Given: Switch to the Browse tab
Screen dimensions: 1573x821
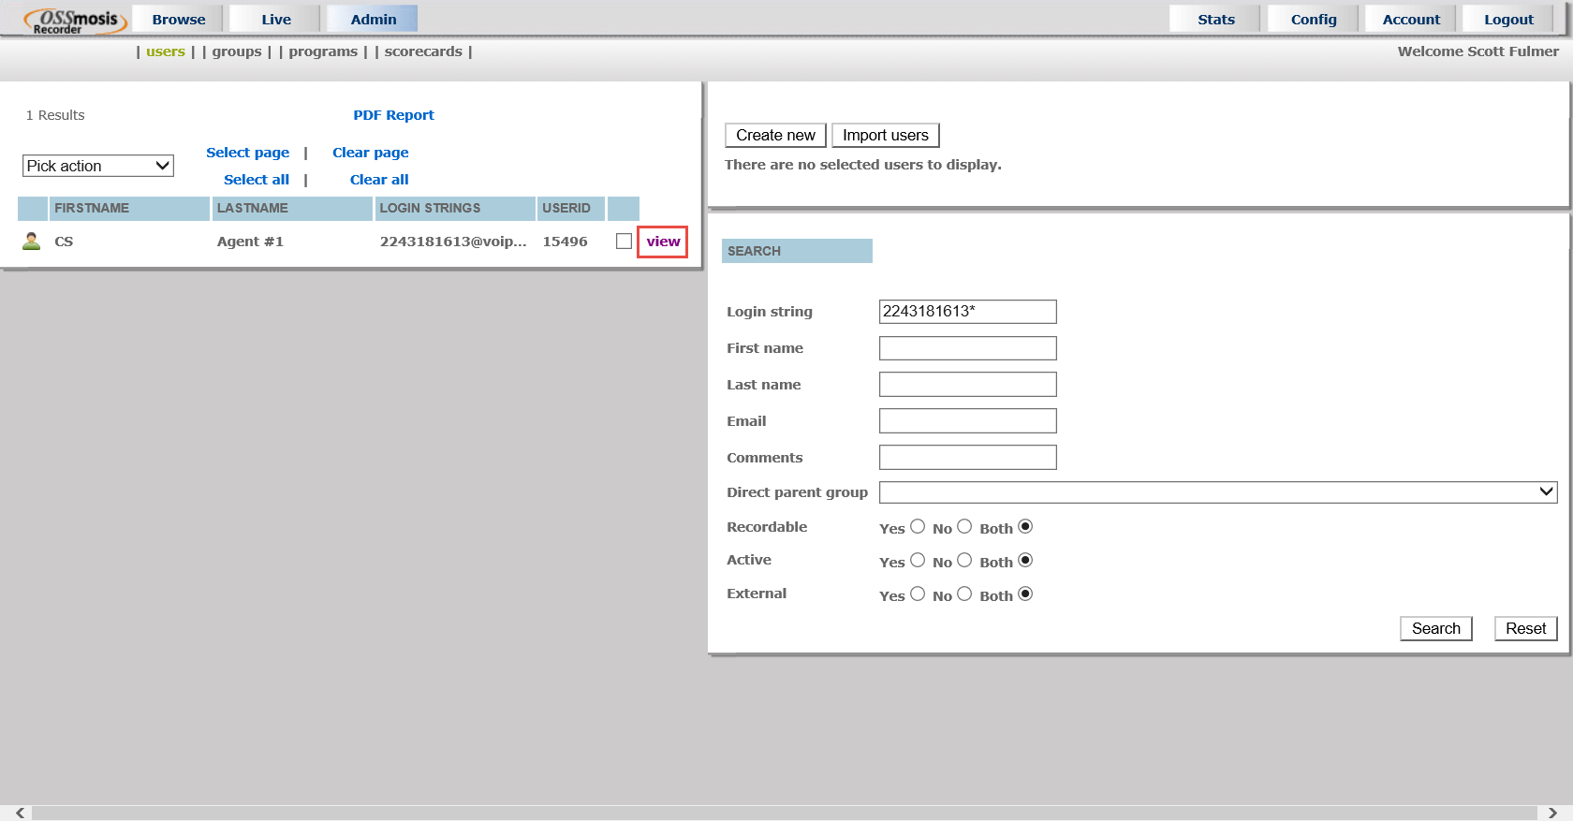Looking at the screenshot, I should [x=178, y=20].
